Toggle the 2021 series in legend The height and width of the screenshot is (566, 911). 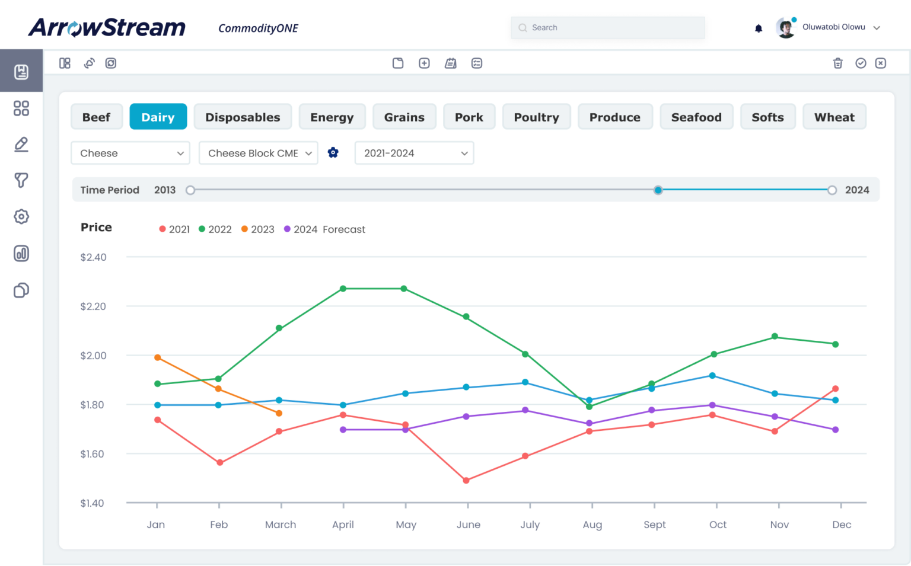point(174,229)
